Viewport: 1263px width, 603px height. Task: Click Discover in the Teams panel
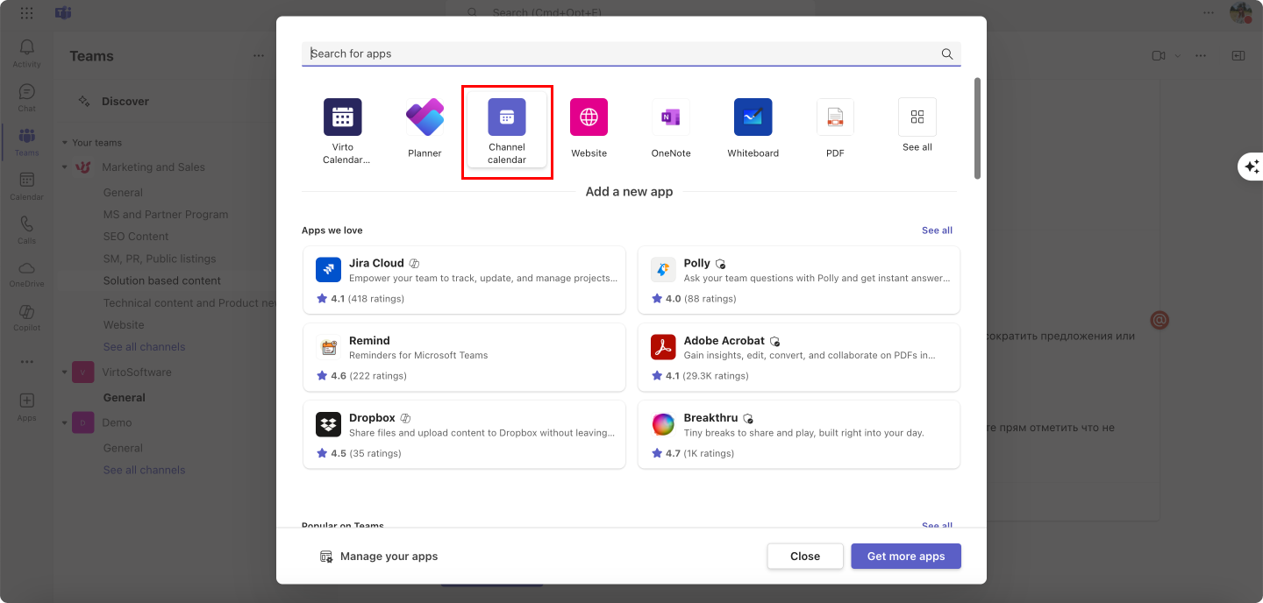pyautogui.click(x=125, y=102)
